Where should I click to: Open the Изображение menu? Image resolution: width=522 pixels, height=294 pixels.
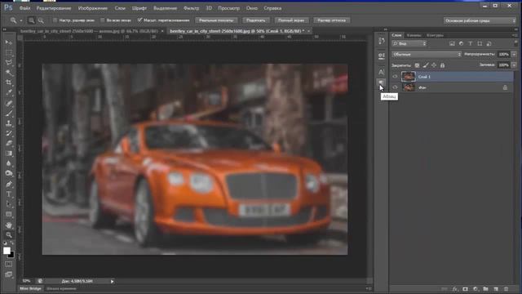(x=92, y=8)
